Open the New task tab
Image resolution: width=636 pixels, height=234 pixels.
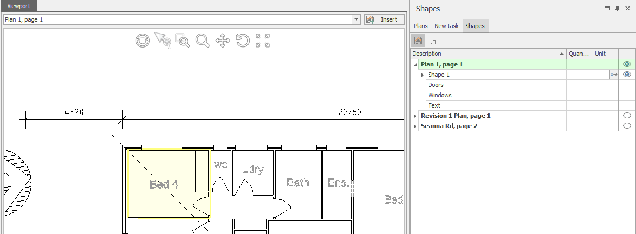click(446, 26)
